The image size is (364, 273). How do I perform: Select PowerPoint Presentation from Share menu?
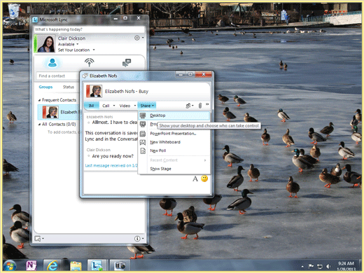click(x=174, y=134)
